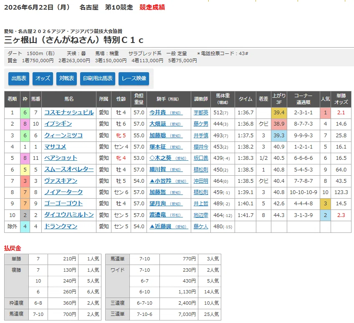354x323 pixels.
Task: Open jockey 近藤颯 page
Action: [169, 227]
